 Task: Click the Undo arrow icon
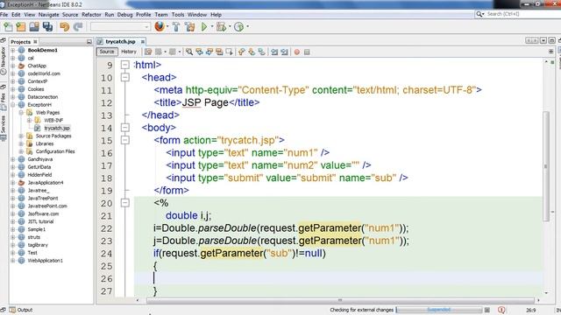pos(64,27)
